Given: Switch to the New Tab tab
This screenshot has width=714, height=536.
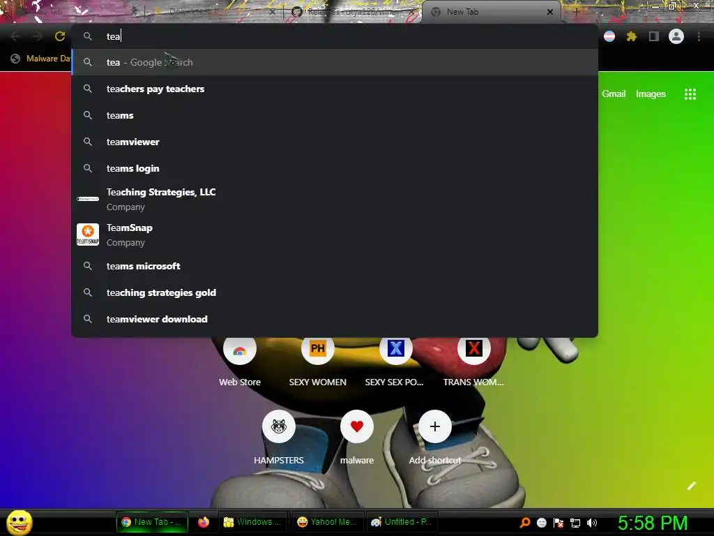Looking at the screenshot, I should tap(492, 12).
